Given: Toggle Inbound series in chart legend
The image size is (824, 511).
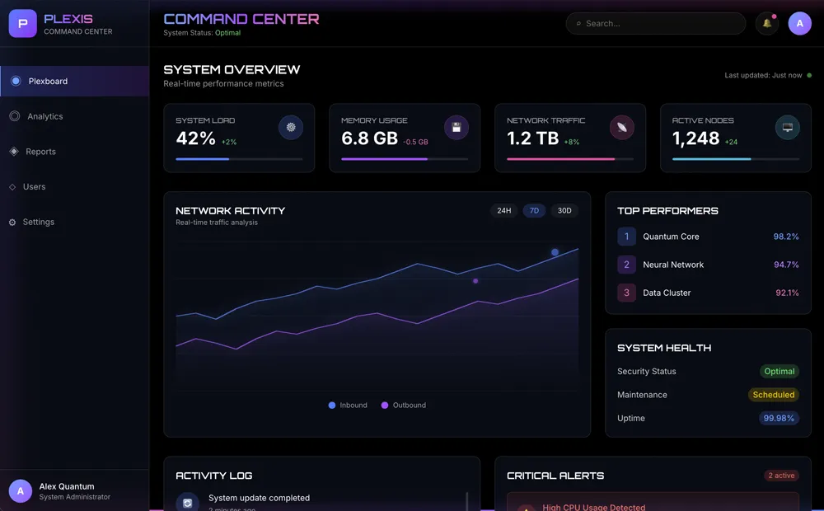Looking at the screenshot, I should click(x=348, y=406).
